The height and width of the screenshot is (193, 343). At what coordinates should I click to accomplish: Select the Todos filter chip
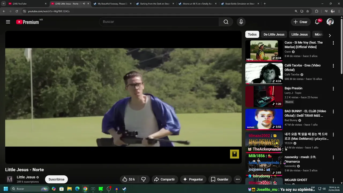[252, 34]
